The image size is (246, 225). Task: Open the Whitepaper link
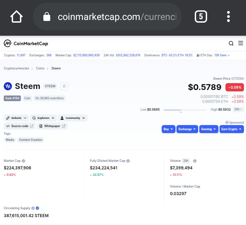pyautogui.click(x=52, y=126)
